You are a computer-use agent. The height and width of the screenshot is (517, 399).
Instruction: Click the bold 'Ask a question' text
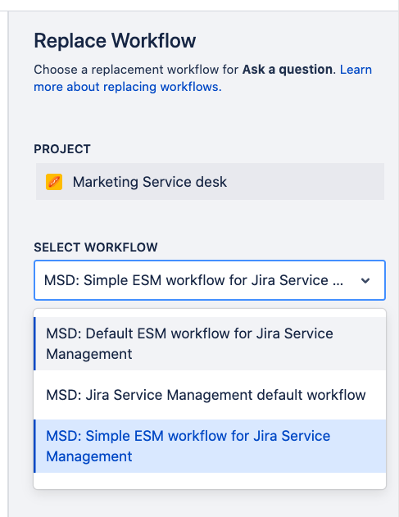288,70
